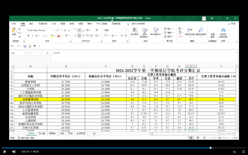Click the Save icon in quick access toolbar
Image resolution: width=248 pixels, height=155 pixels.
[25, 46]
